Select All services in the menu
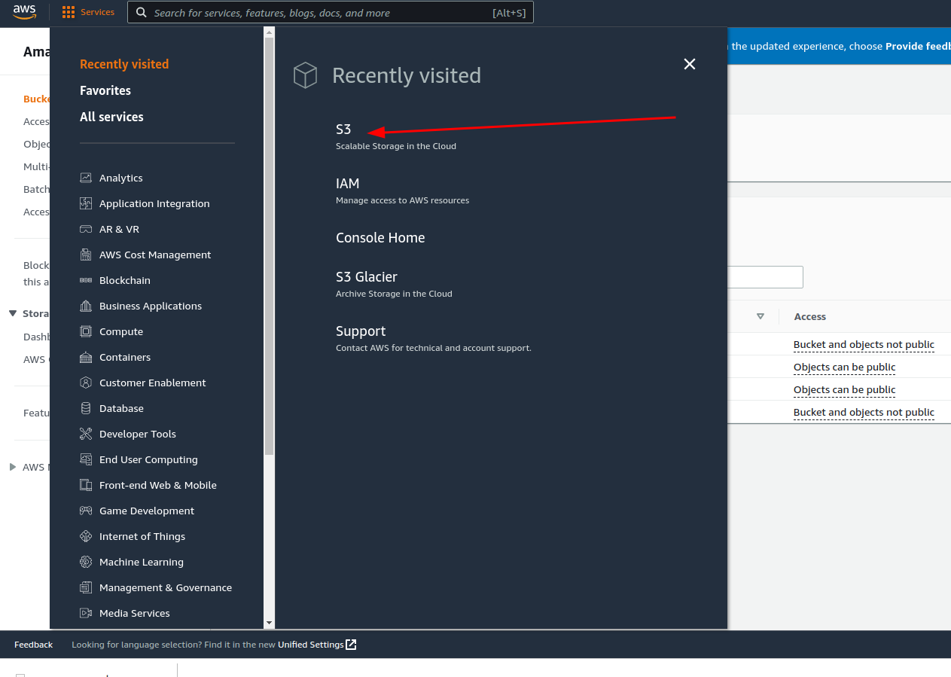 (x=111, y=117)
